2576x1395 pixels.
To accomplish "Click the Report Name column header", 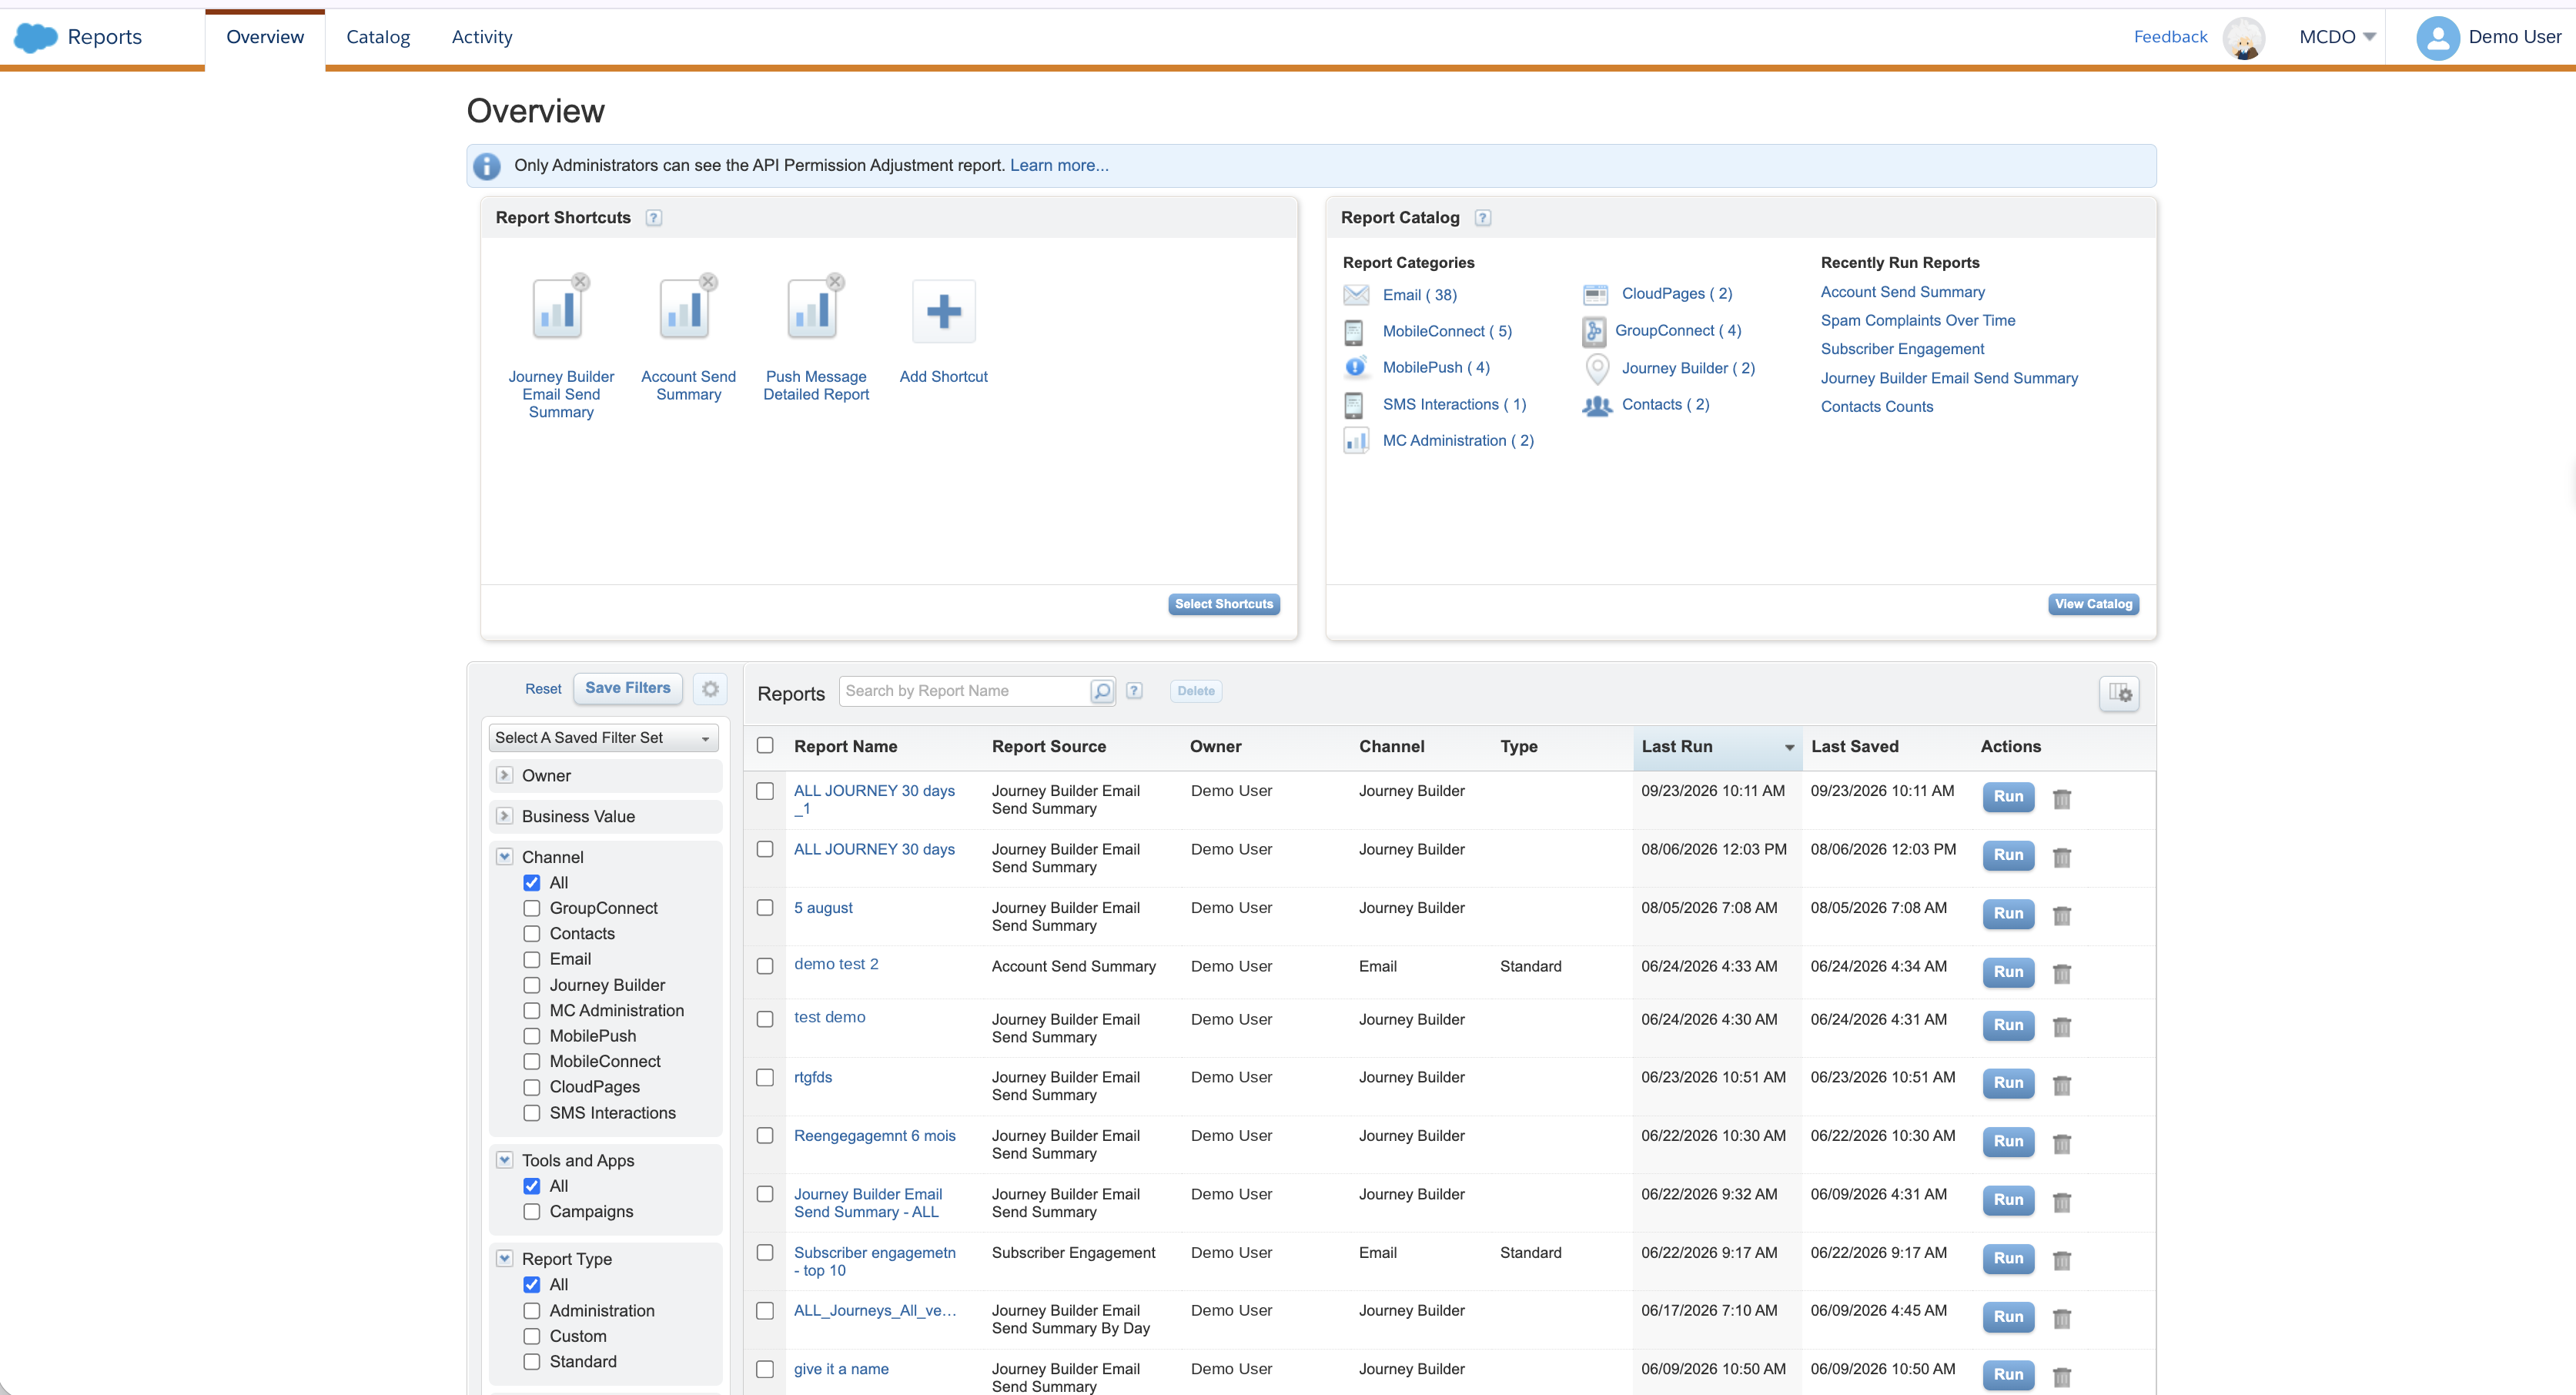I will click(845, 747).
